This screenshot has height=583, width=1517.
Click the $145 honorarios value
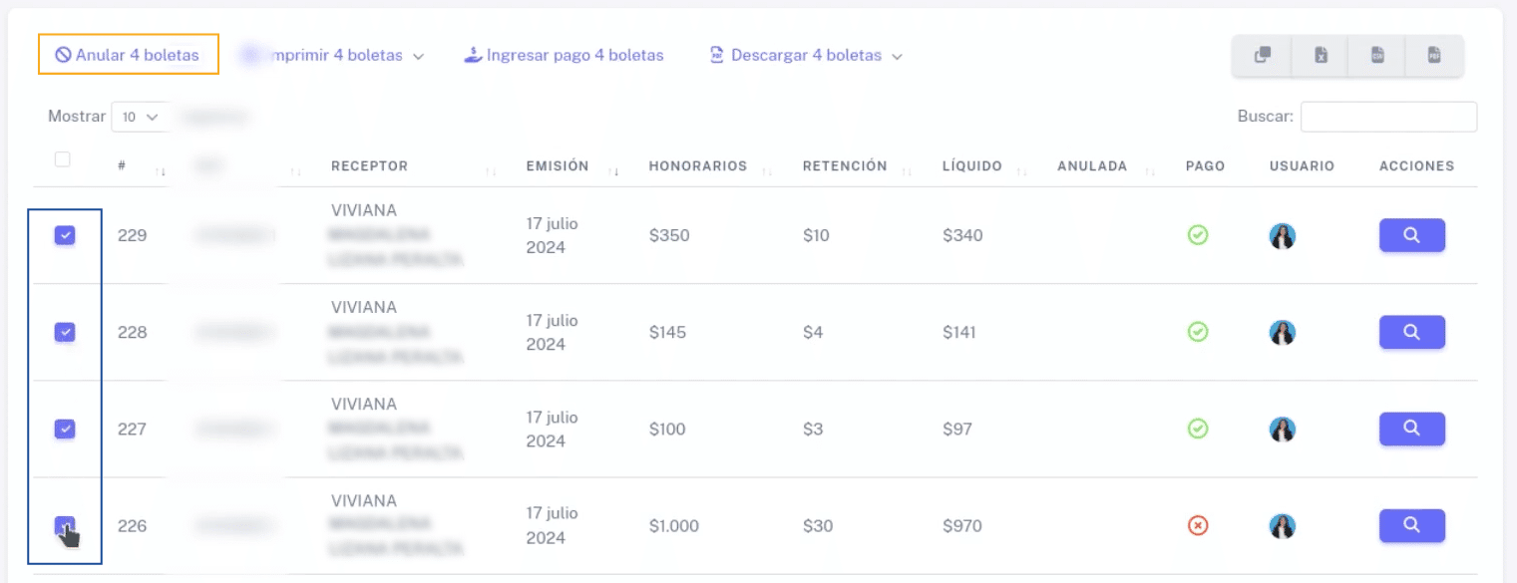tap(667, 333)
